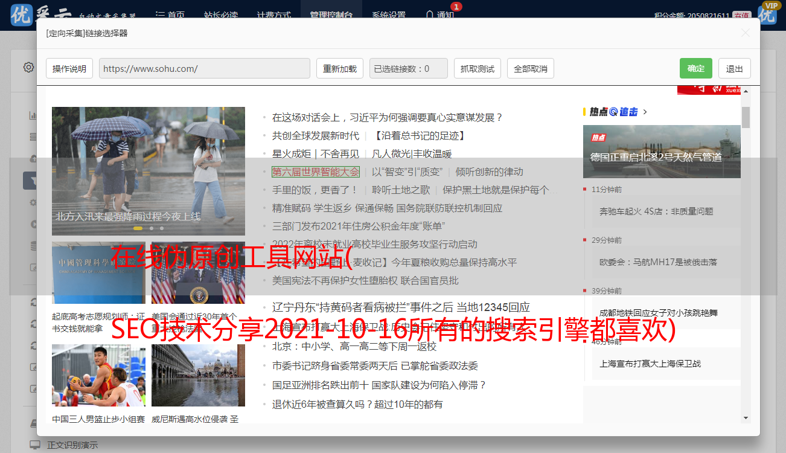Select the 第六届世界智能大会 link

[315, 172]
